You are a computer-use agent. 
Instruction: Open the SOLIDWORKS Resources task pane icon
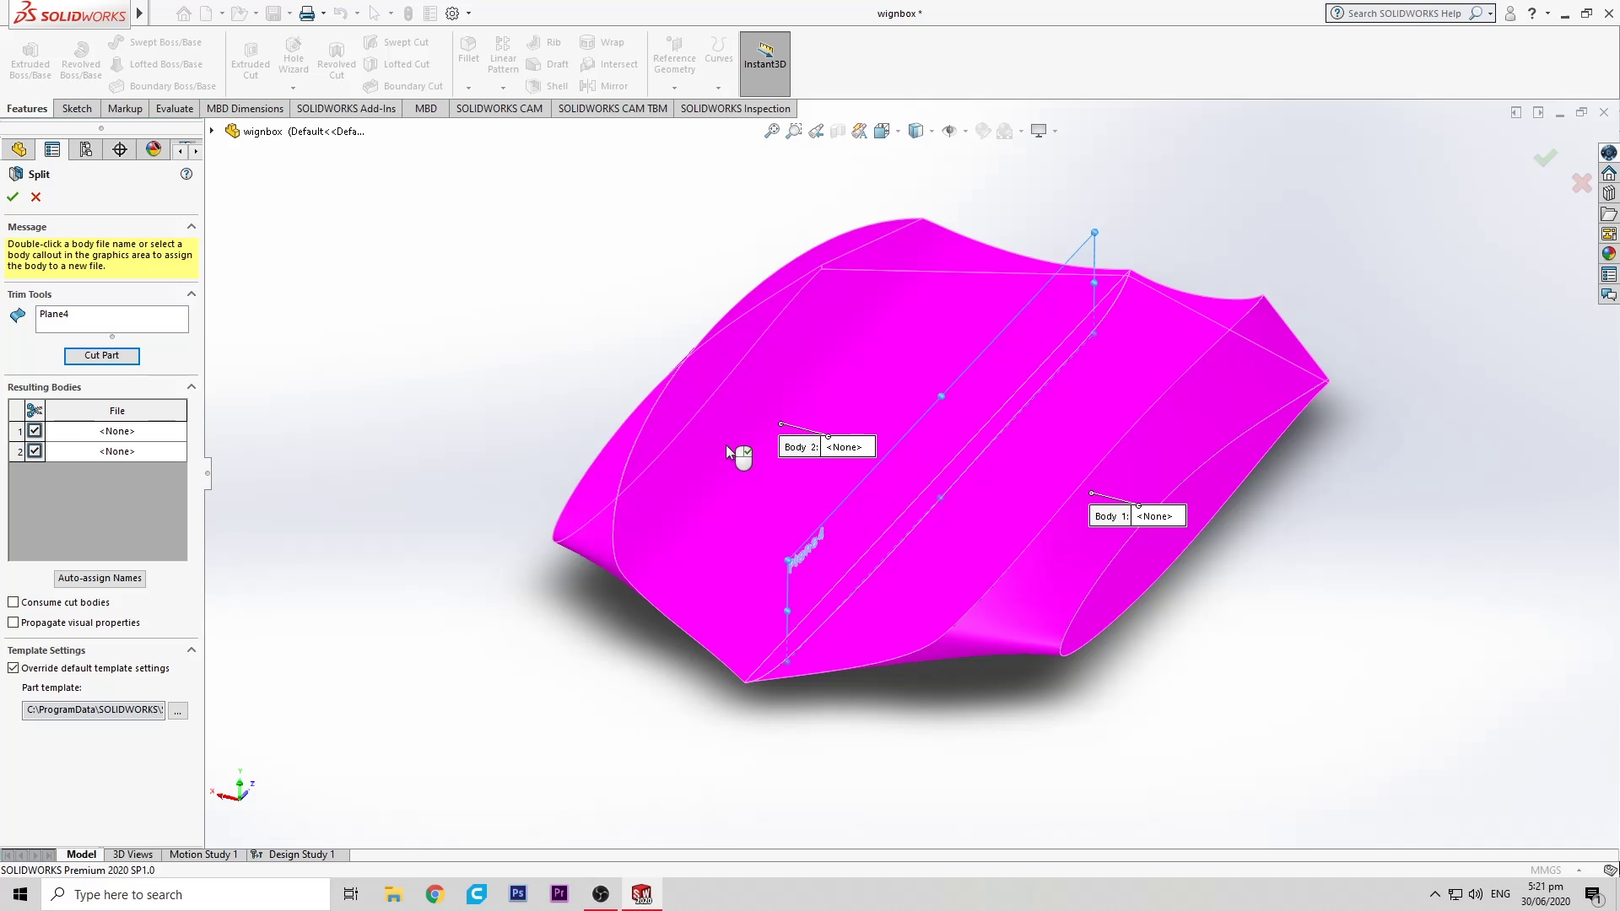(1609, 174)
